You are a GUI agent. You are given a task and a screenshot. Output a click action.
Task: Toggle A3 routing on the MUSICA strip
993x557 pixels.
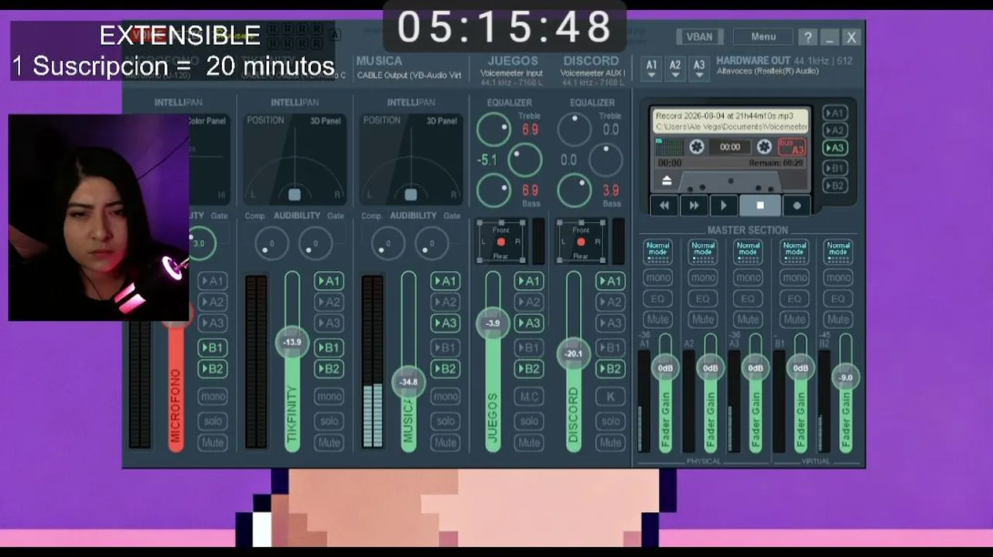tap(445, 323)
